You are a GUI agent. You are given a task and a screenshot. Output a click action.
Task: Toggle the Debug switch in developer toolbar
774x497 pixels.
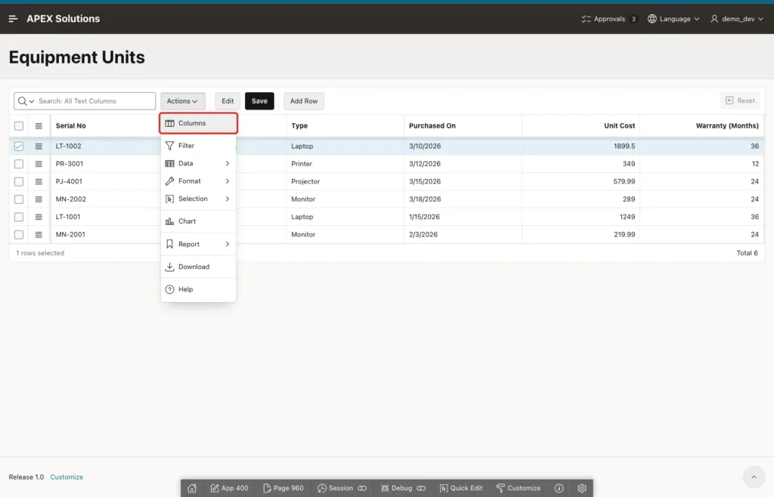(421, 488)
